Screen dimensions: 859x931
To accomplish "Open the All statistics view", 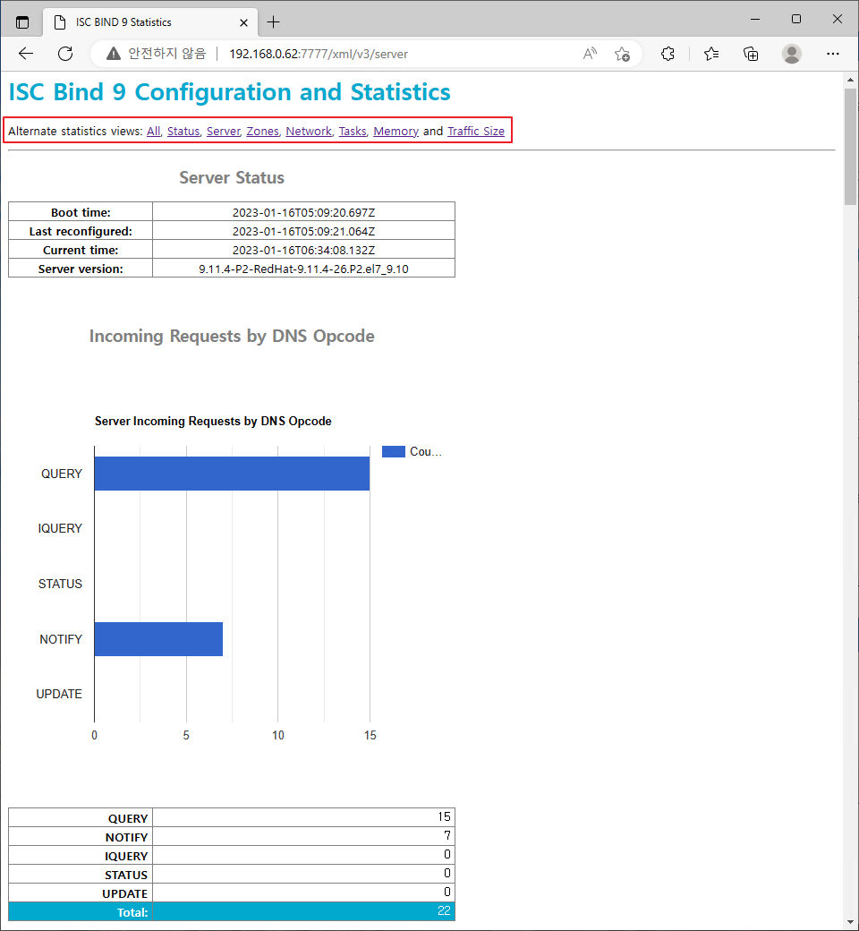I will pos(152,131).
